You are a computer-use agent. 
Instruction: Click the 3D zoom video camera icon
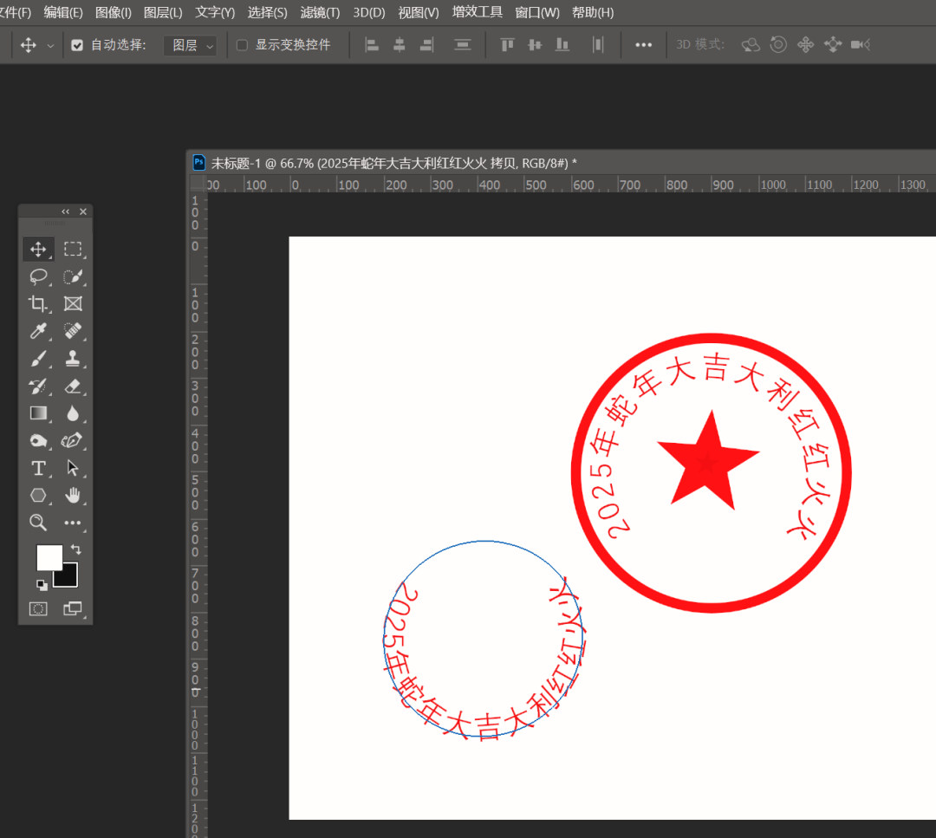[x=861, y=45]
